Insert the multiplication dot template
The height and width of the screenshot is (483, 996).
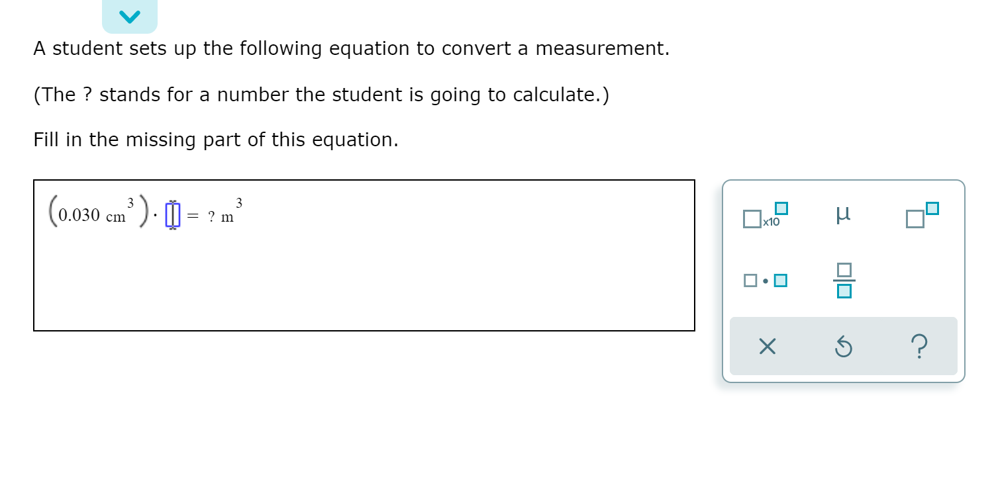point(766,280)
